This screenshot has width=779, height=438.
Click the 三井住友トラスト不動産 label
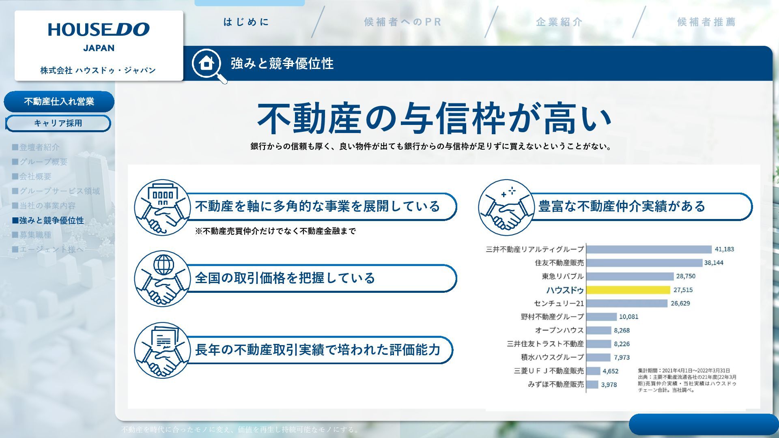(x=545, y=344)
